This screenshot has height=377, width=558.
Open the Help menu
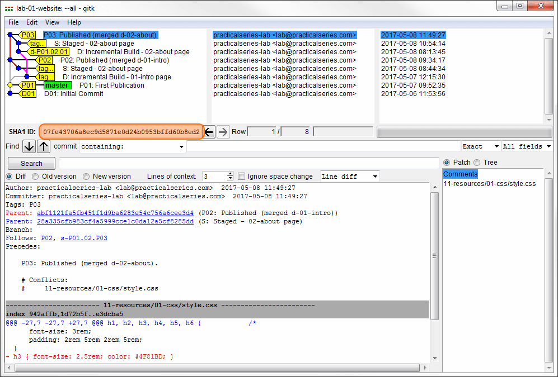pos(74,22)
